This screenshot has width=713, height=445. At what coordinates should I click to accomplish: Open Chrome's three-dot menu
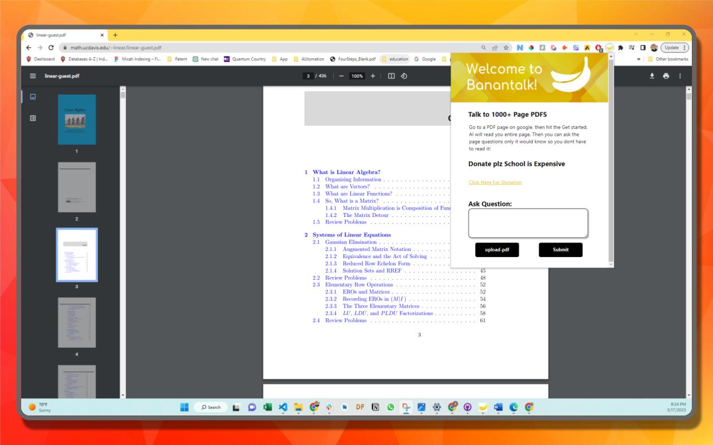pos(683,48)
